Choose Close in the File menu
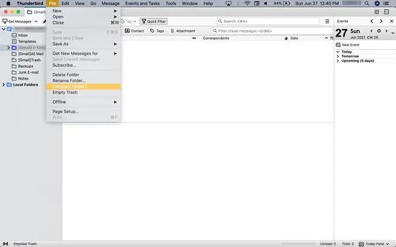Image resolution: width=396 pixels, height=247 pixels. click(83, 23)
